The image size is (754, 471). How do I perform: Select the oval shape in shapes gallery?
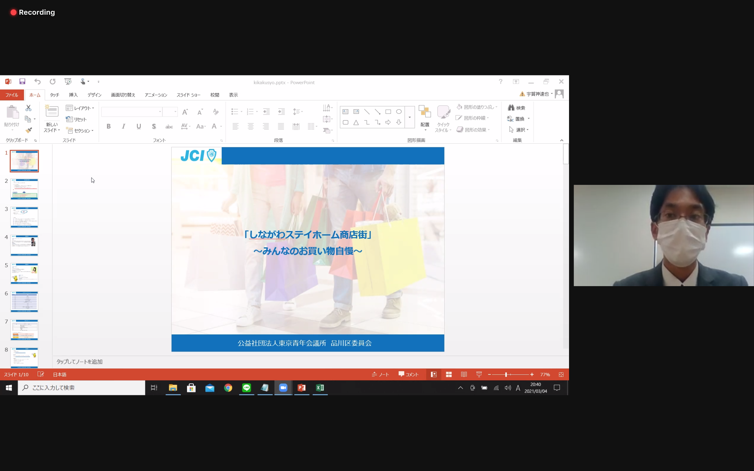(399, 112)
